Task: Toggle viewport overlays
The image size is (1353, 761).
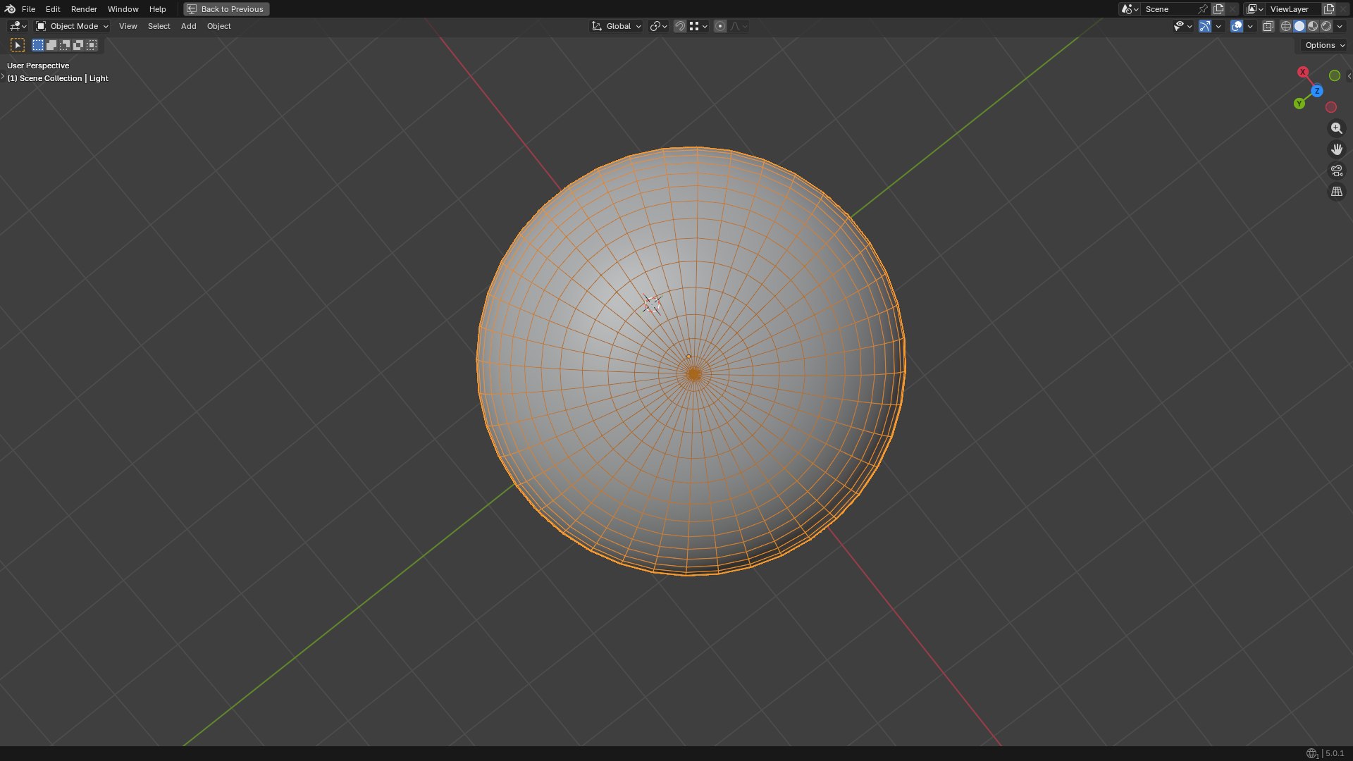Action: [x=1237, y=26]
